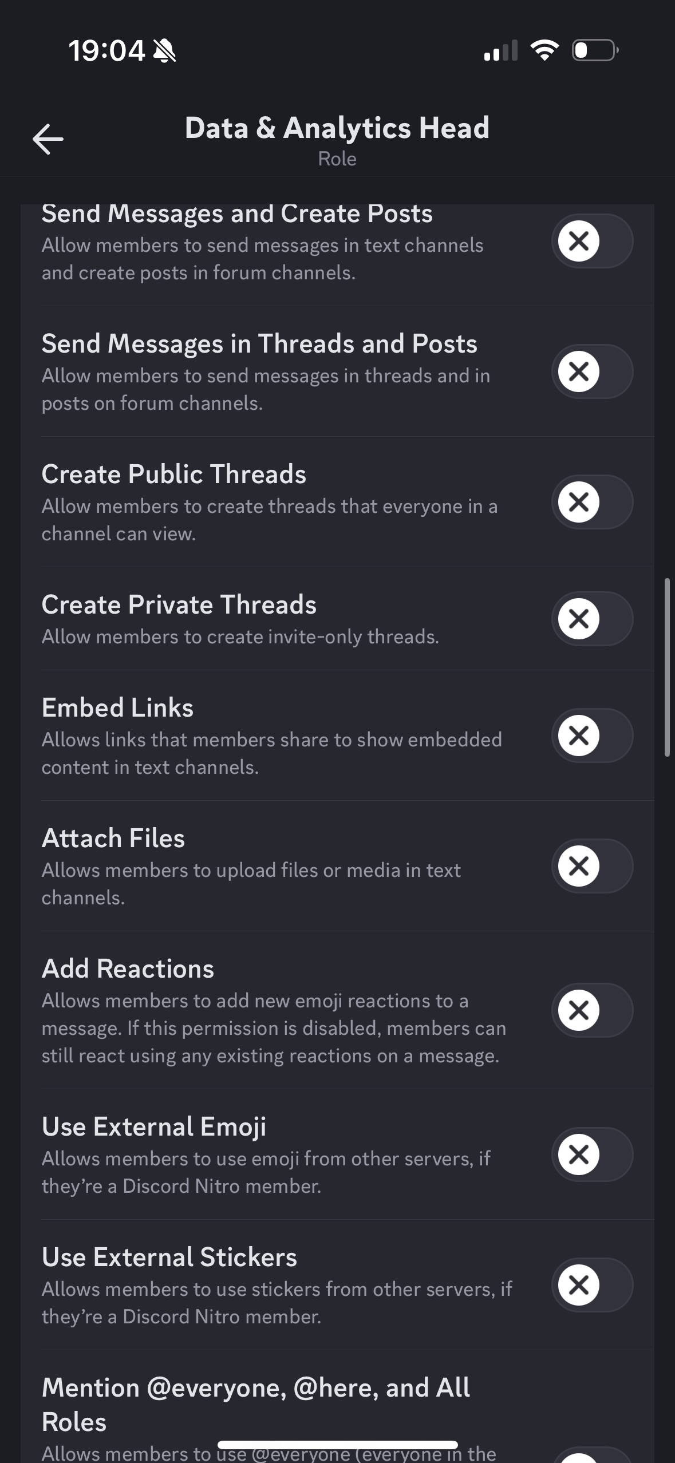Toggle Attach Files permission on

click(592, 866)
